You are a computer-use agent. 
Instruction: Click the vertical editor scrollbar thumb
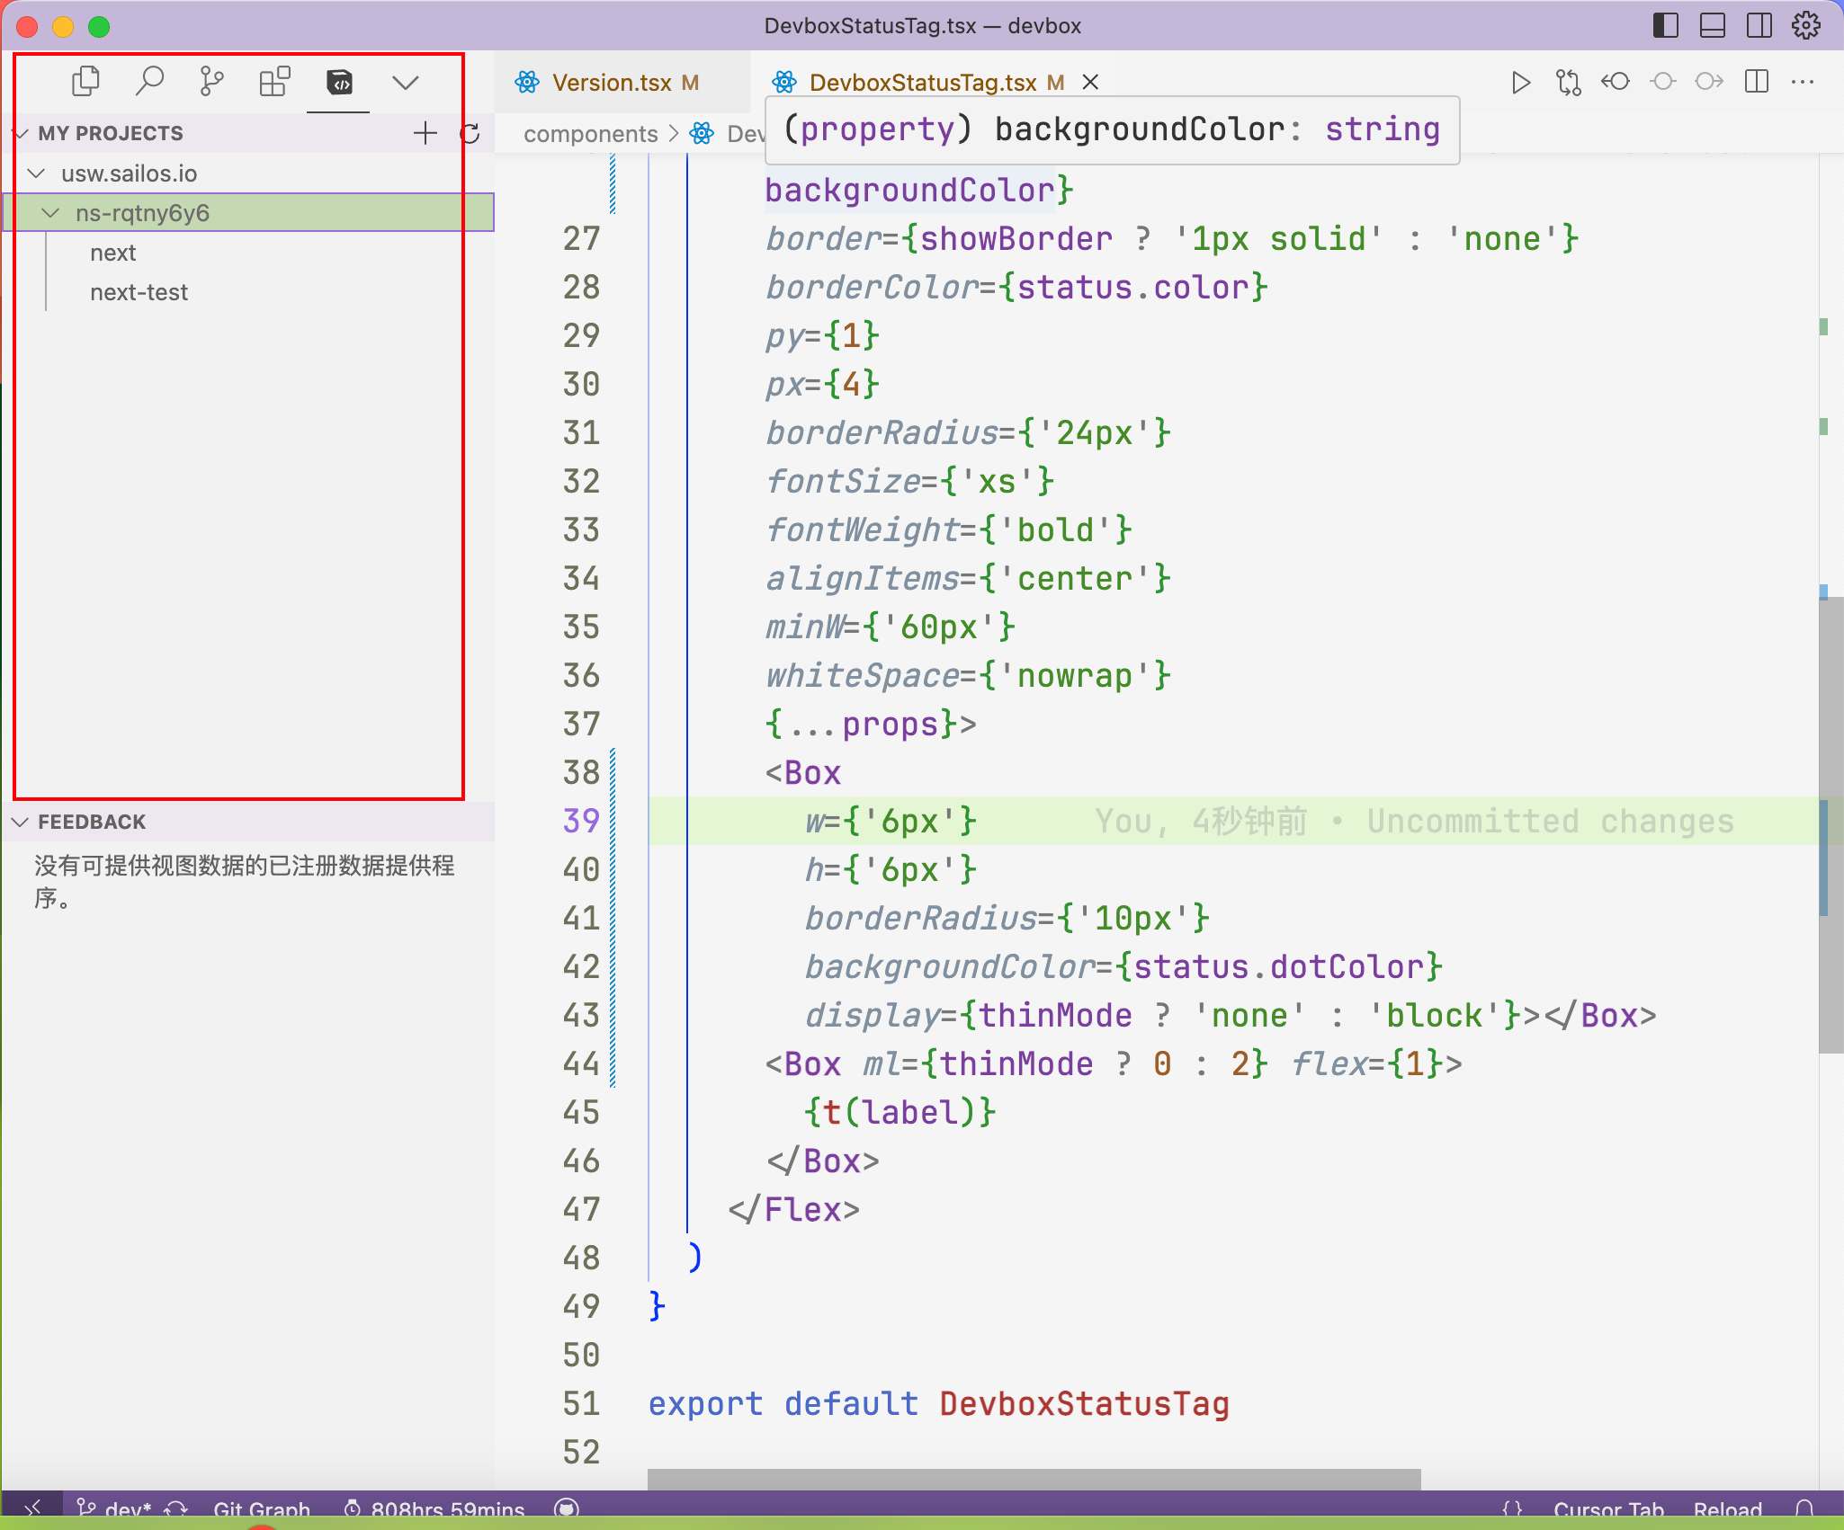click(1831, 824)
